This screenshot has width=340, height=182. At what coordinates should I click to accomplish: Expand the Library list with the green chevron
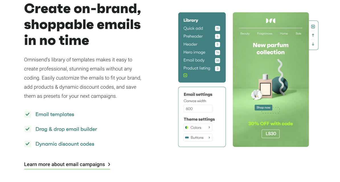pyautogui.click(x=185, y=75)
